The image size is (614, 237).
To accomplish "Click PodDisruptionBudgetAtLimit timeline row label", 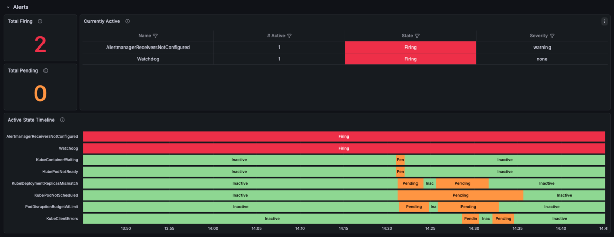I will point(52,207).
